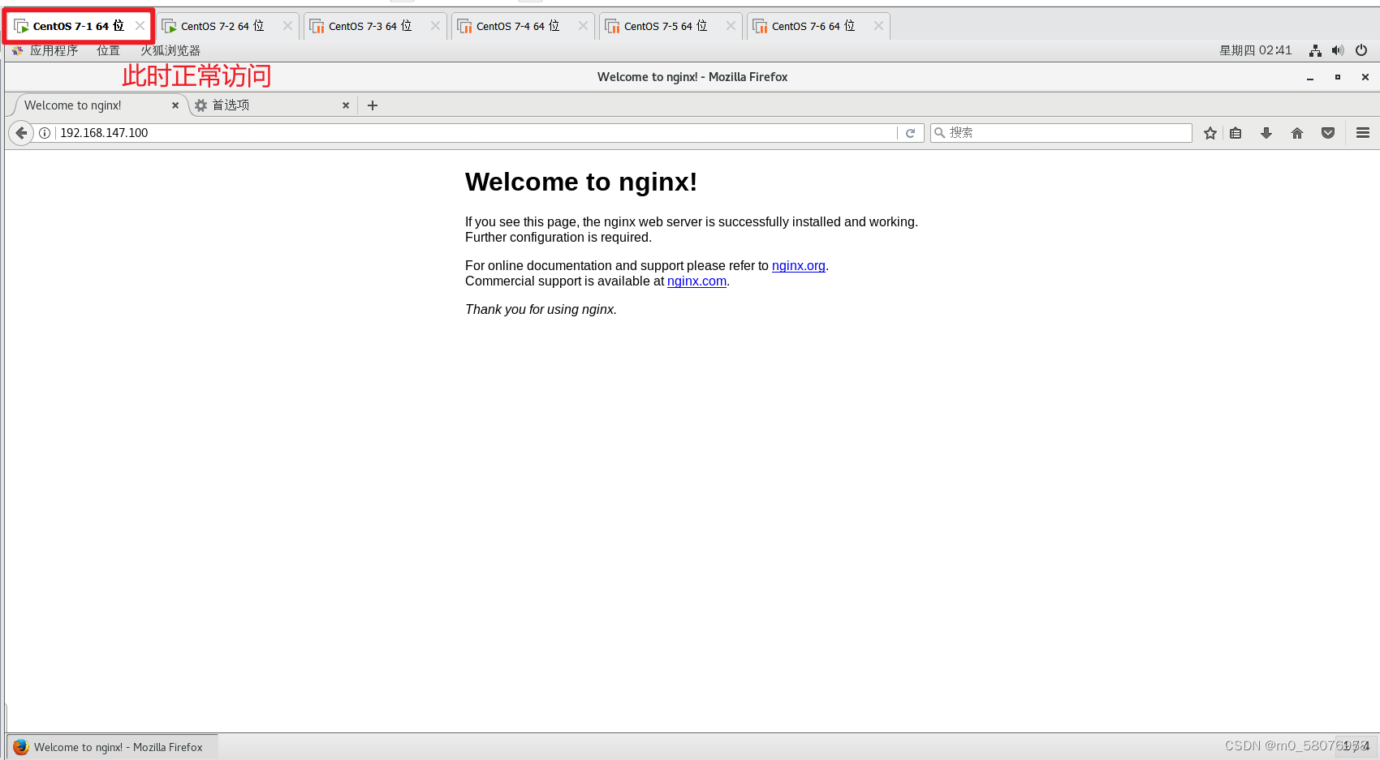1380x760 pixels.
Task: Click the site information icon in address bar
Action: [x=45, y=133]
